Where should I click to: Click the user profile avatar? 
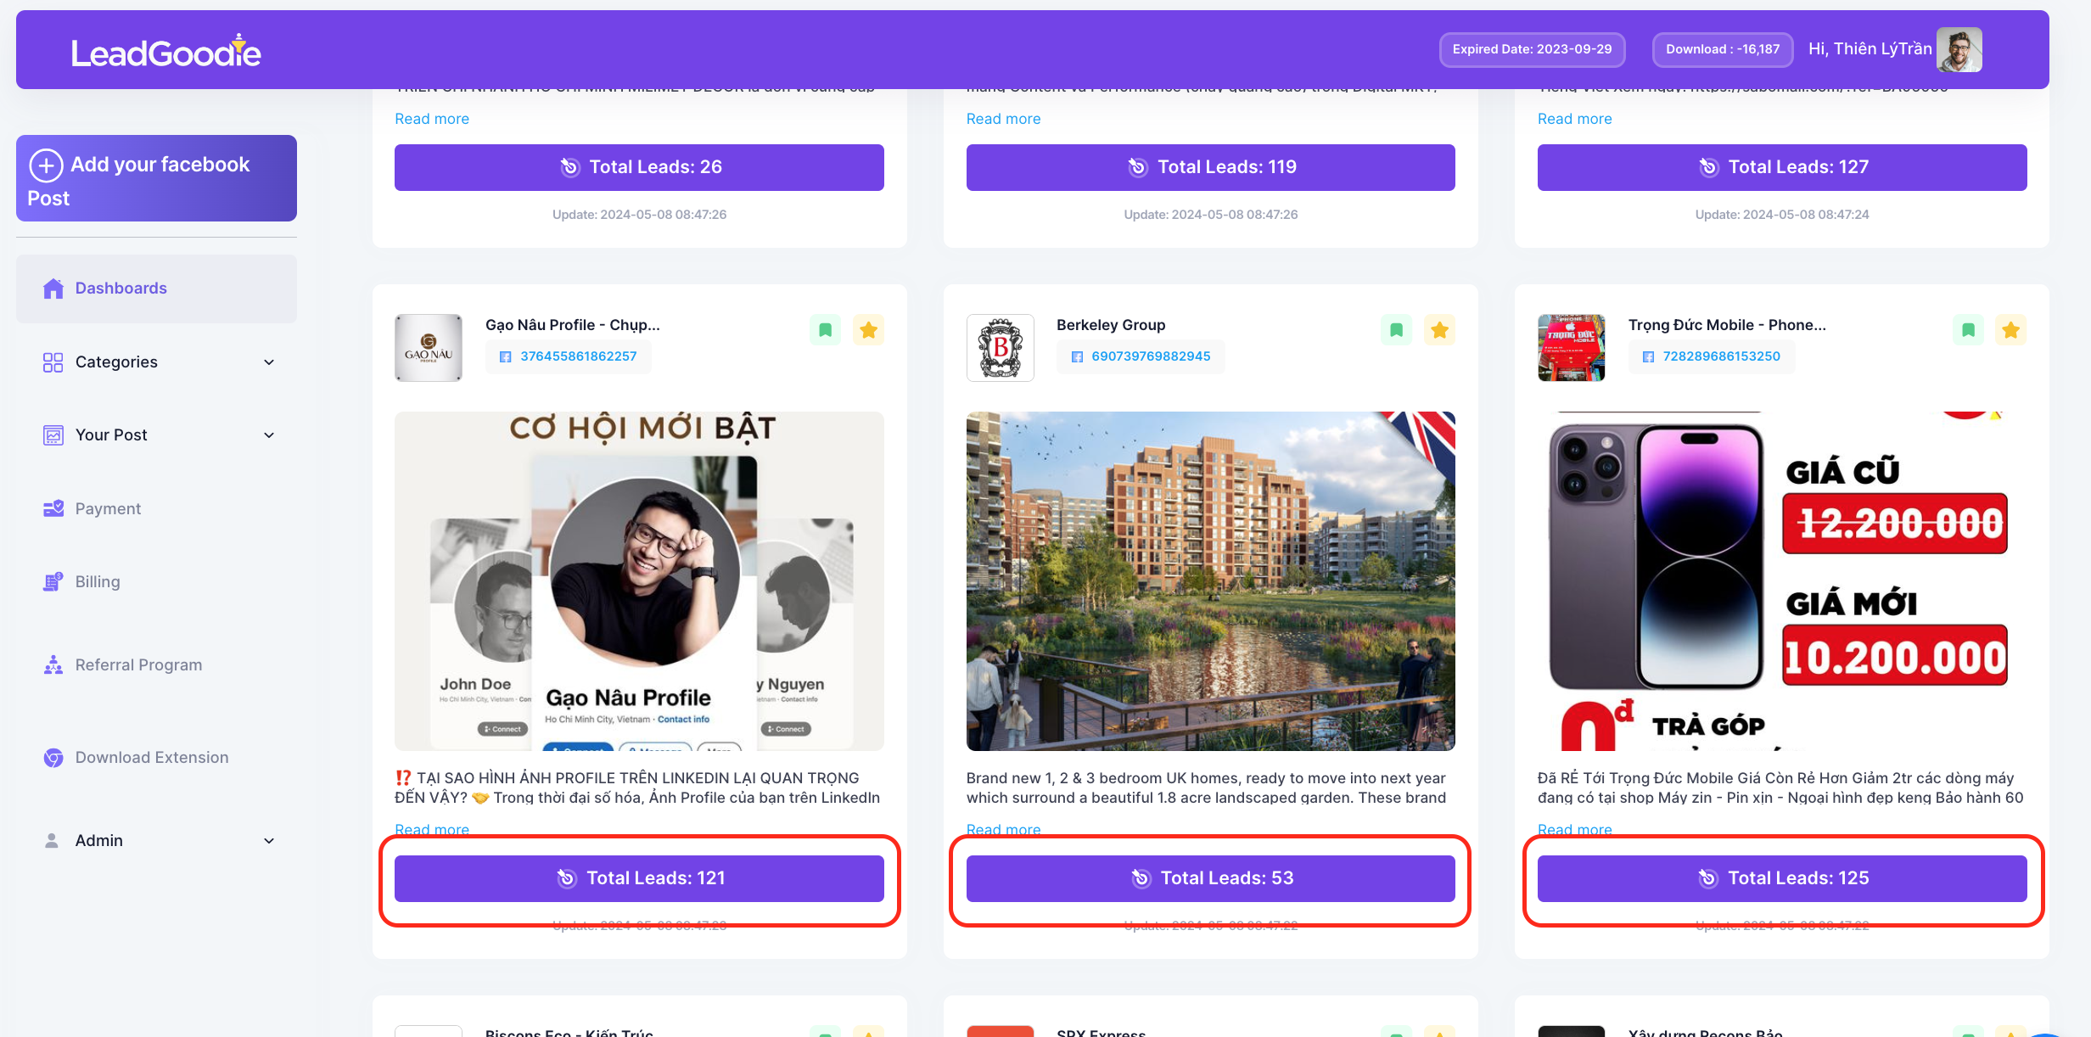click(x=1959, y=50)
